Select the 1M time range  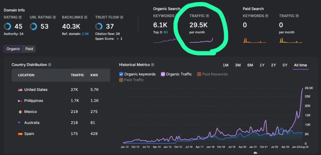(x=225, y=65)
